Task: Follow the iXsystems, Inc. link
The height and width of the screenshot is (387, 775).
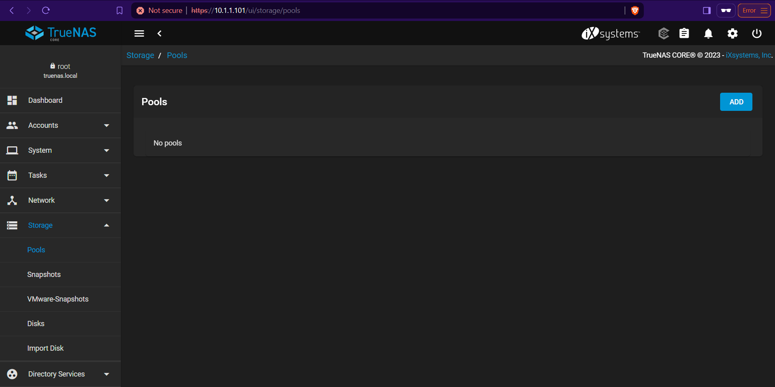Action: tap(748, 55)
